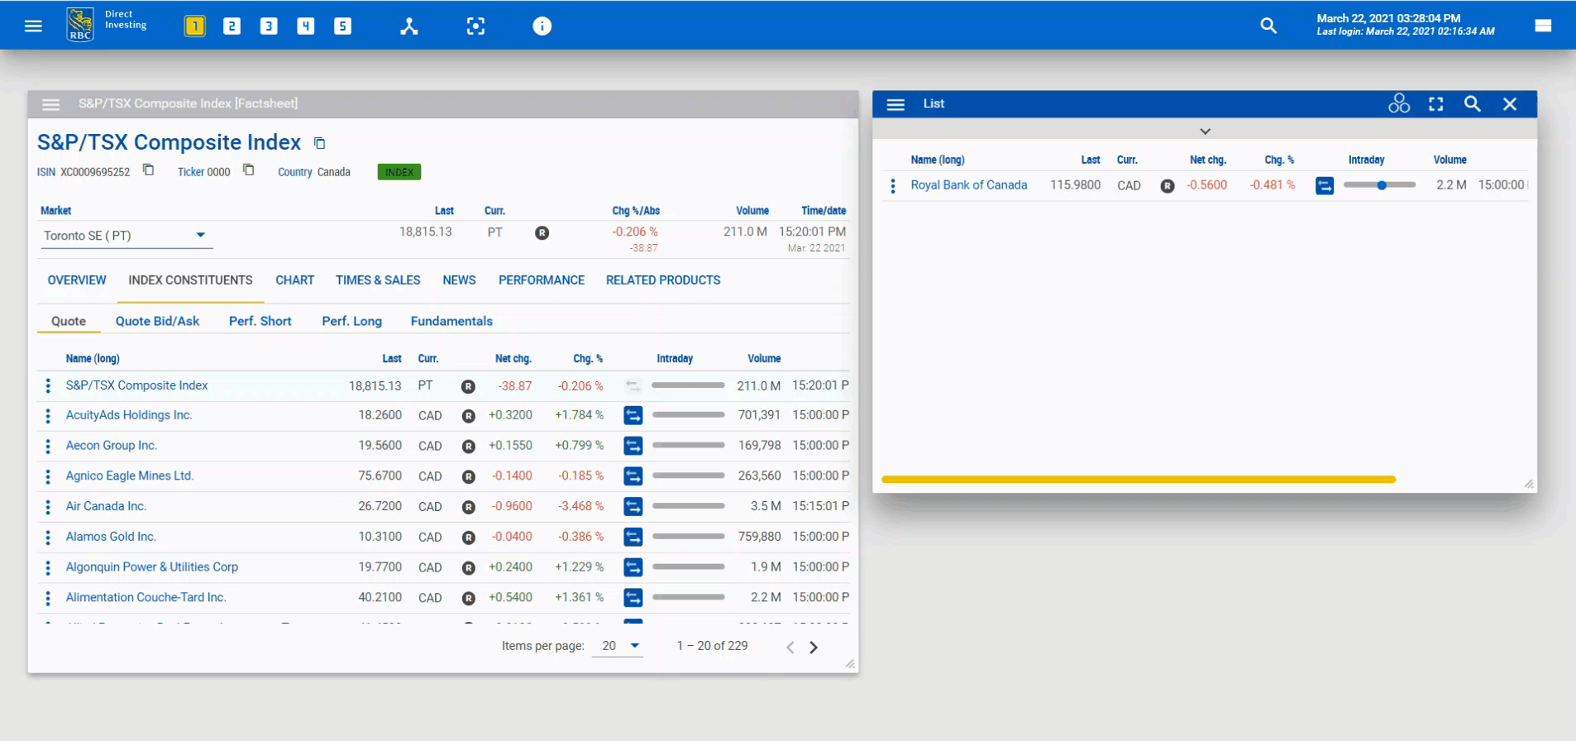The height and width of the screenshot is (741, 1576).
Task: Select workspace 2 button
Action: pyautogui.click(x=232, y=26)
